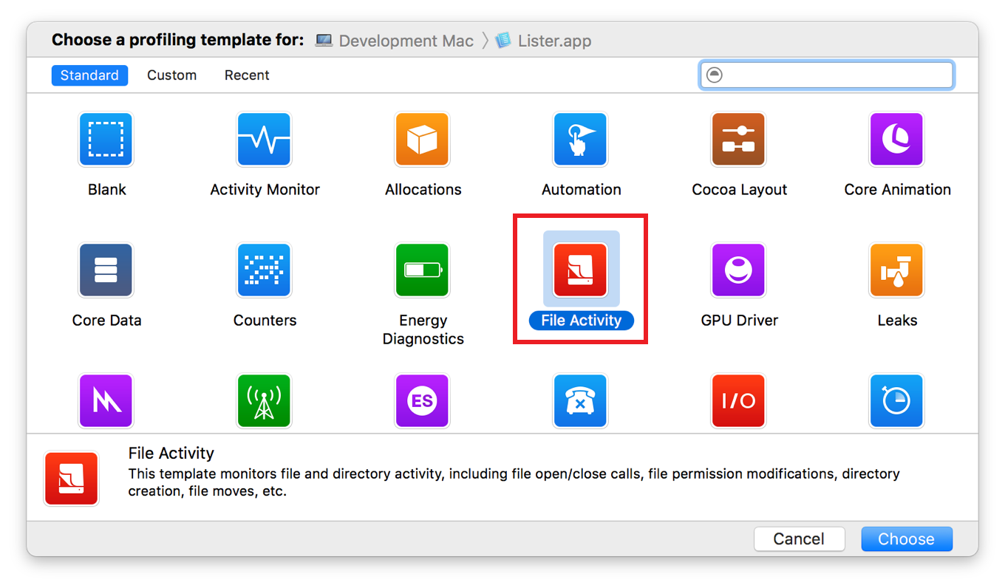
Task: Pick the Energy Diagnostics battery icon
Action: click(422, 270)
